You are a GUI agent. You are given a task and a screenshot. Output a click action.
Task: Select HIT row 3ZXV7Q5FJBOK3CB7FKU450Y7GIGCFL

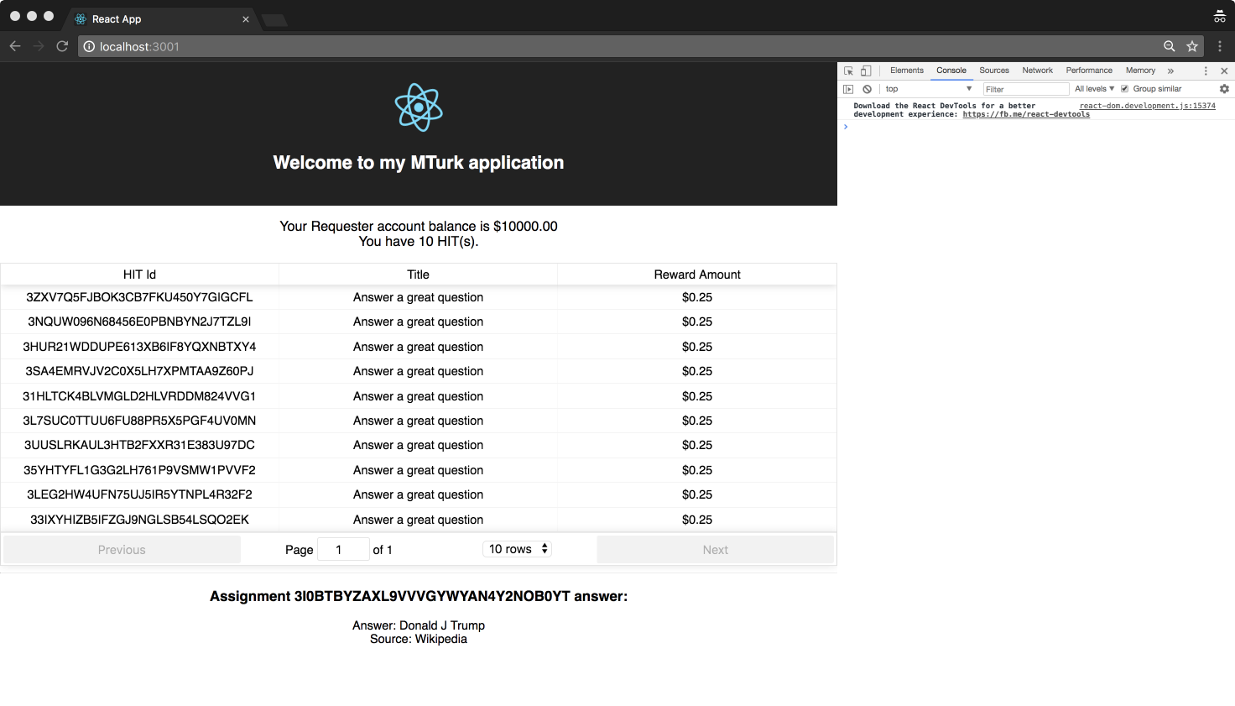coord(418,297)
